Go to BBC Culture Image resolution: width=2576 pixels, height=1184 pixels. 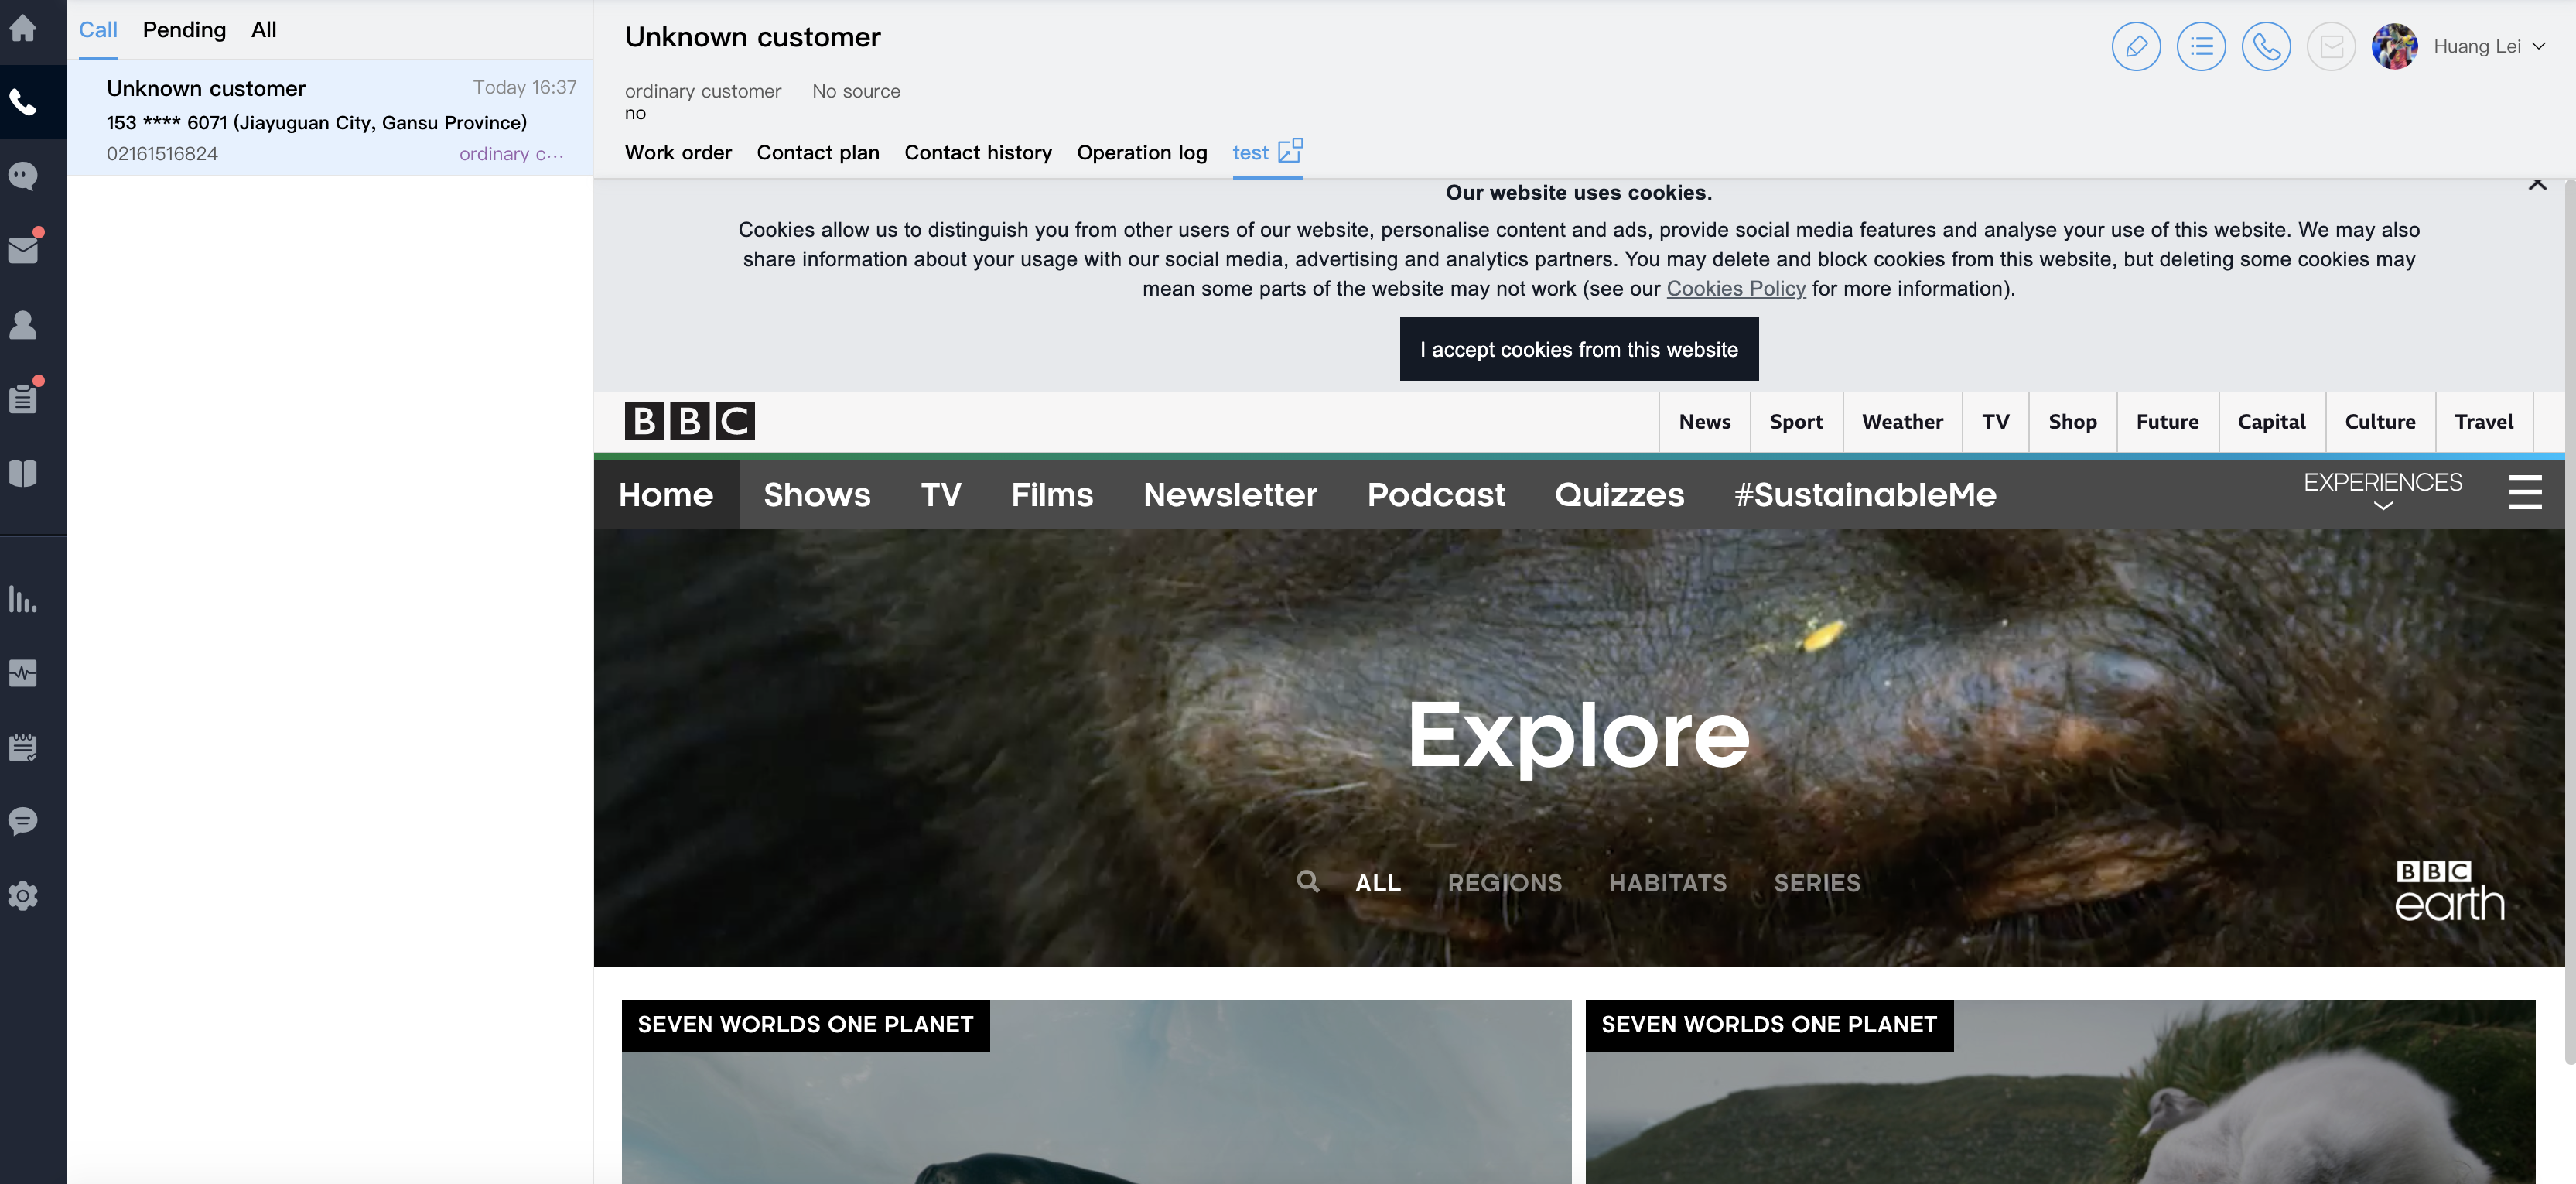tap(2380, 421)
